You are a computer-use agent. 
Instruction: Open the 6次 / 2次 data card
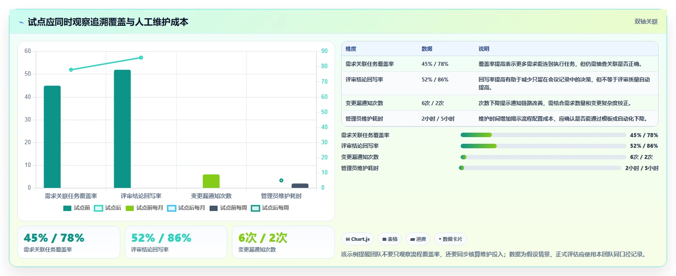283,242
